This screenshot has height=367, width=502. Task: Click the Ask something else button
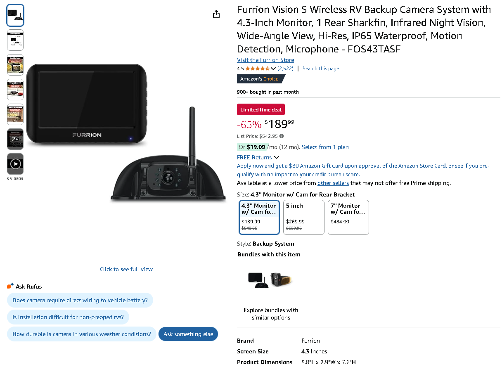coord(188,334)
